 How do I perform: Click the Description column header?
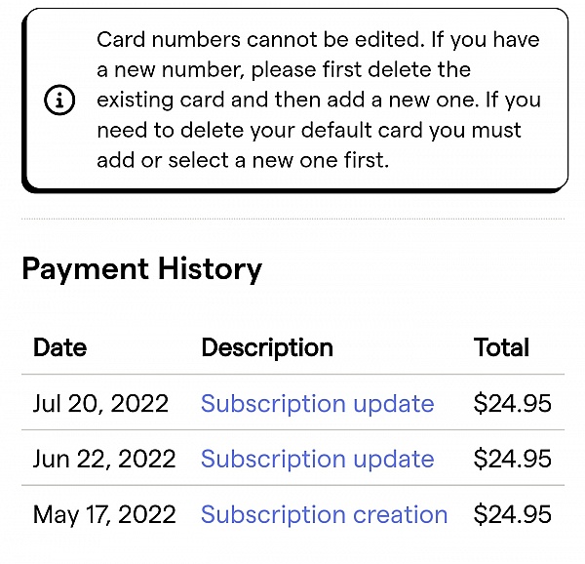(x=266, y=347)
